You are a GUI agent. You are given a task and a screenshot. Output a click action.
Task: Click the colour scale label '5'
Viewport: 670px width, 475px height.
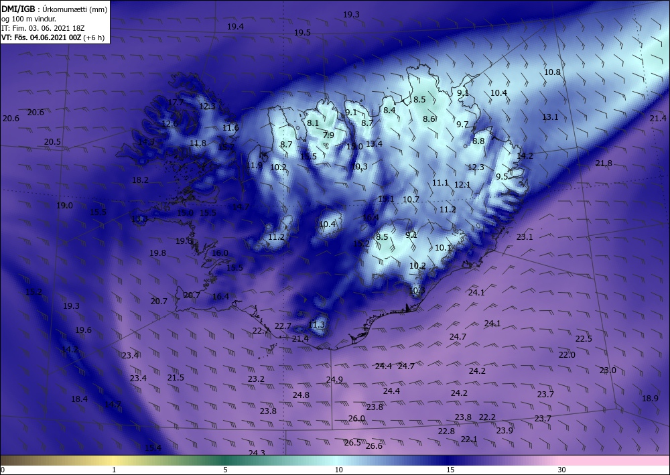click(225, 470)
